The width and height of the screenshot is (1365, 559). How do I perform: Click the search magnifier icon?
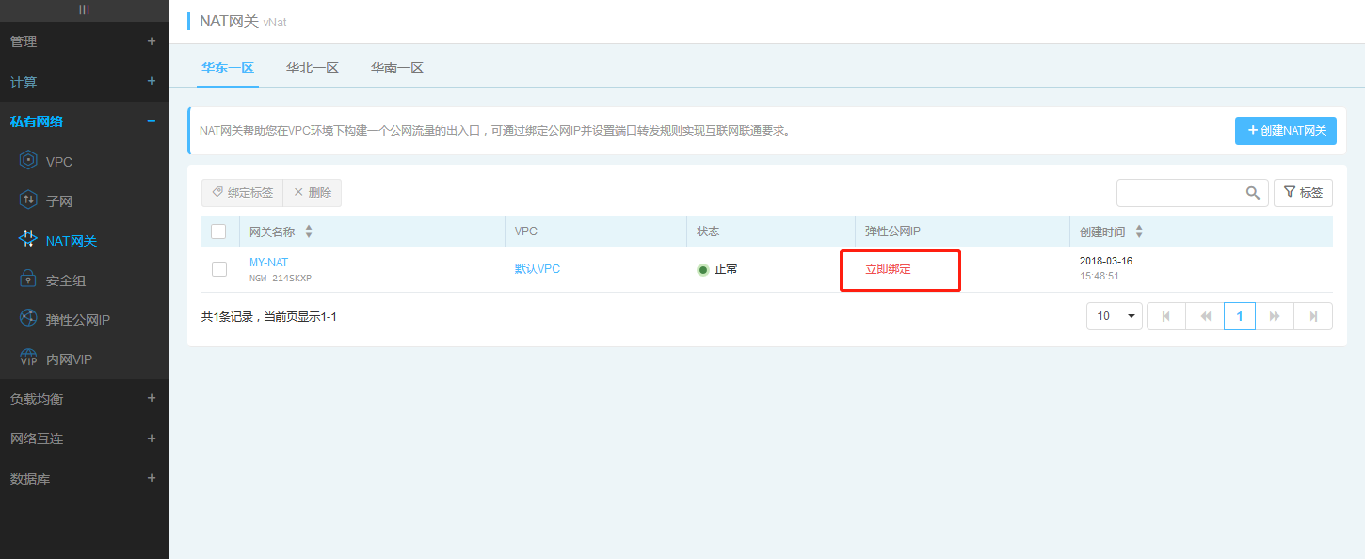pyautogui.click(x=1252, y=193)
